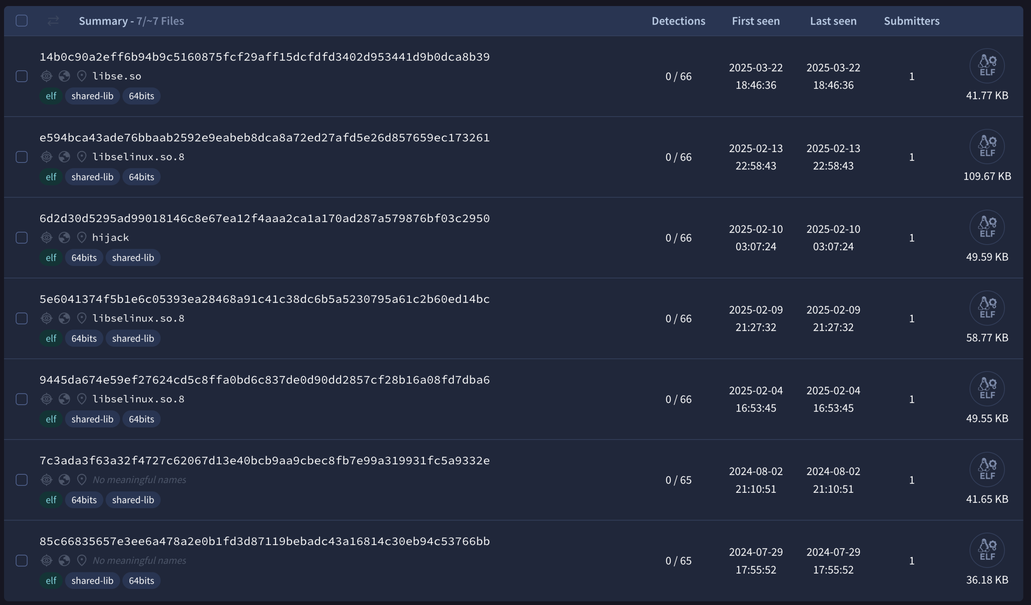Image resolution: width=1031 pixels, height=605 pixels.
Task: Select the elf tag under libse.so
Action: click(51, 96)
